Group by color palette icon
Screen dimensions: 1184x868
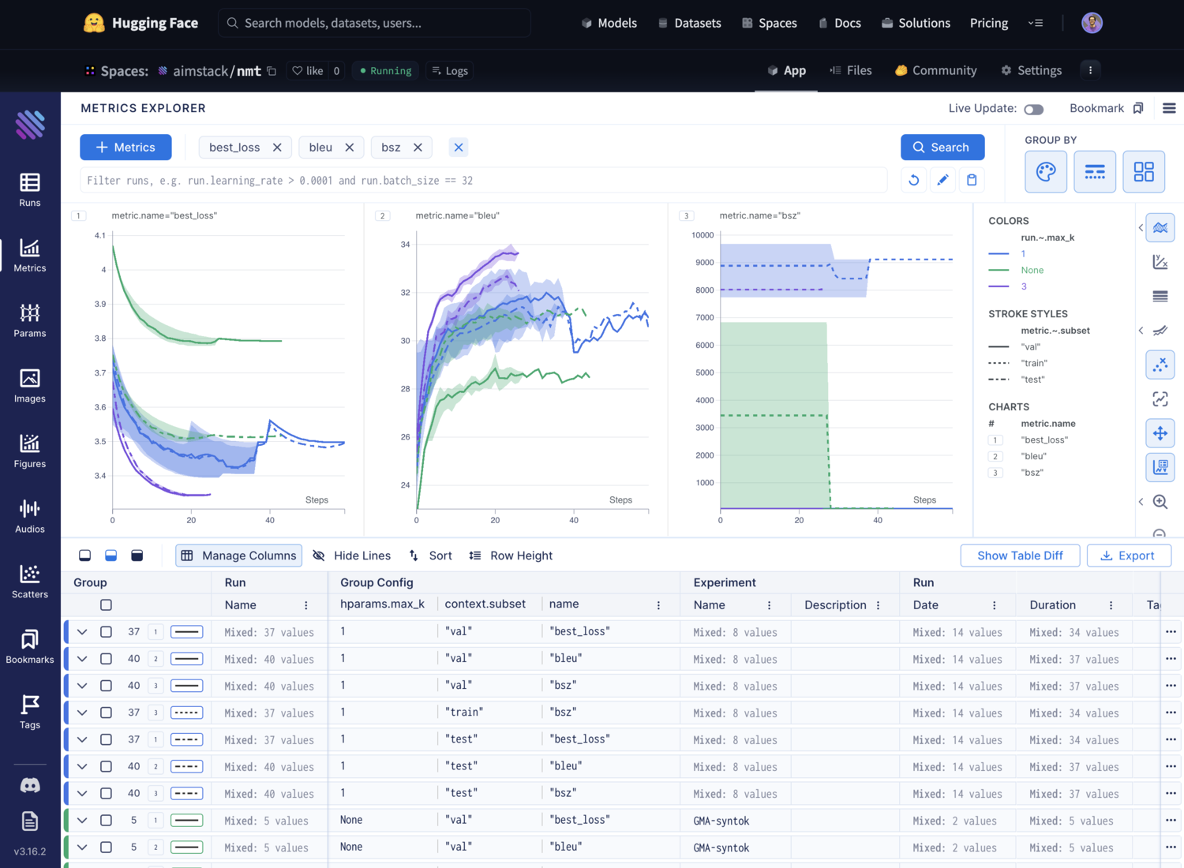click(1046, 171)
